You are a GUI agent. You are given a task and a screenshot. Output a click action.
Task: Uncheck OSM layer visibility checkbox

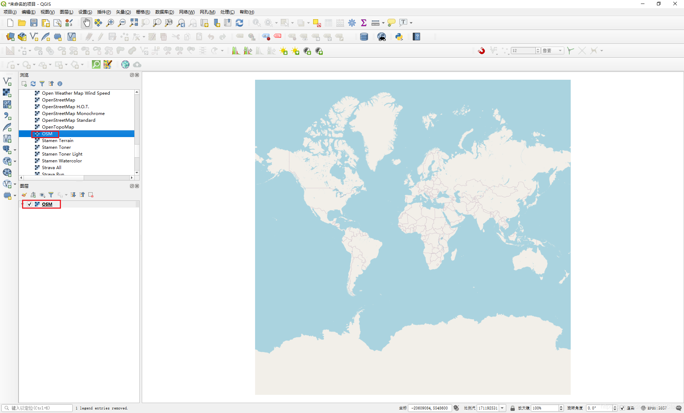click(x=30, y=204)
